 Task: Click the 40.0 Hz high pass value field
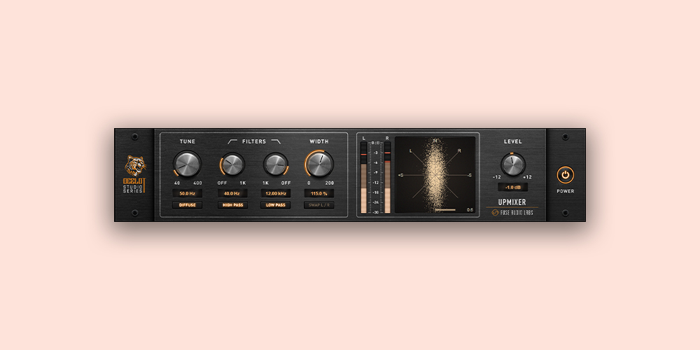(x=232, y=193)
